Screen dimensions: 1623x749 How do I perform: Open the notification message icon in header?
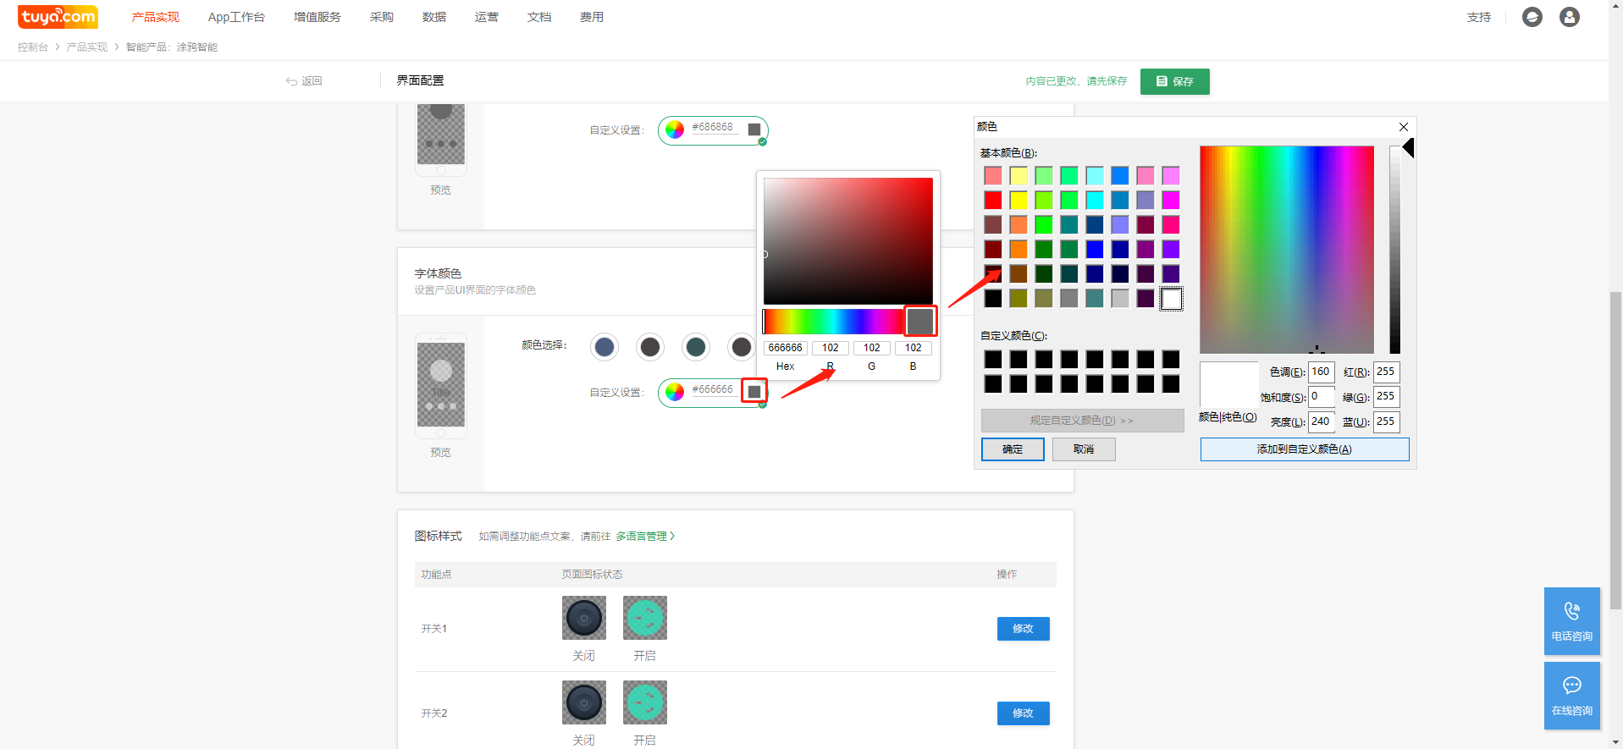1532,17
